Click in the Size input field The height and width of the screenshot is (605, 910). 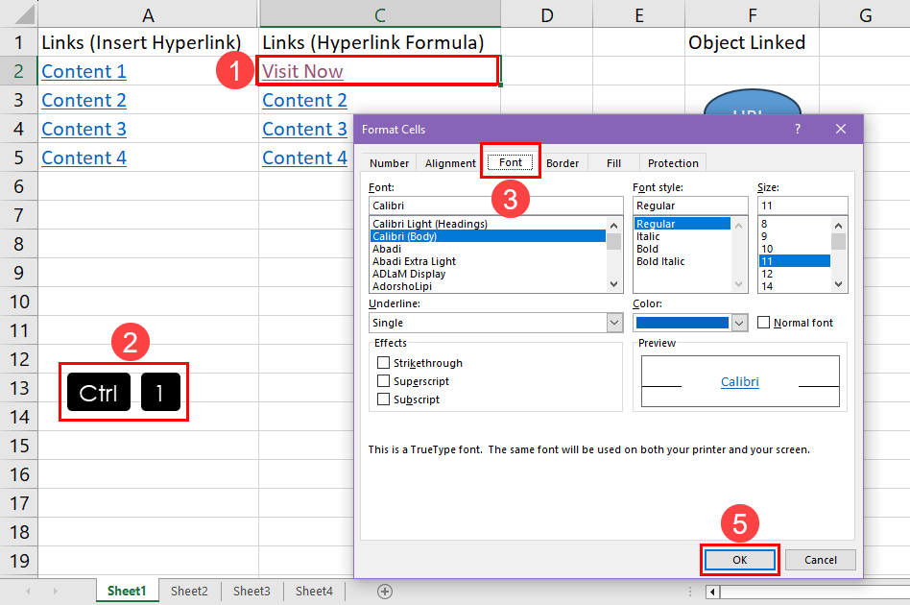click(802, 206)
